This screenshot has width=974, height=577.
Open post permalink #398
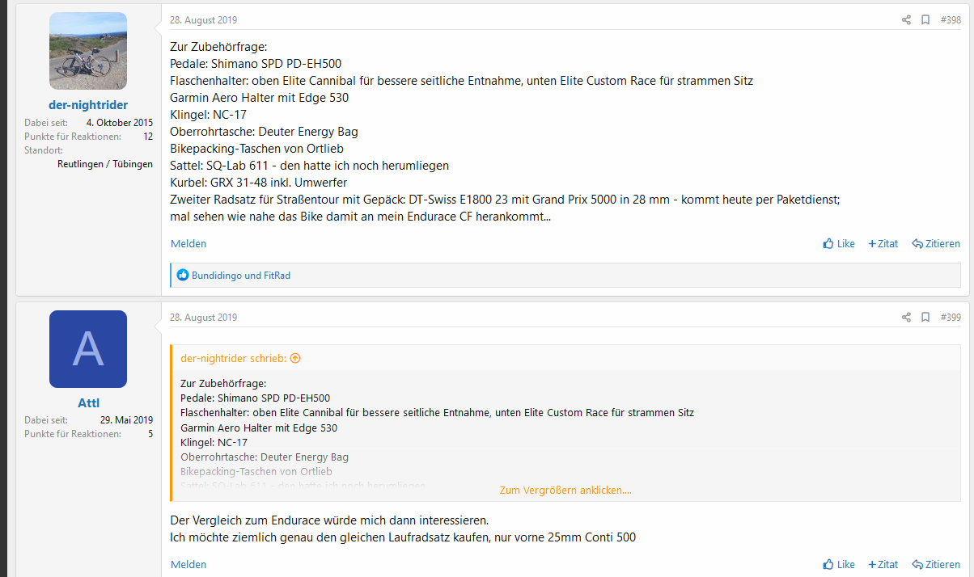(x=951, y=20)
